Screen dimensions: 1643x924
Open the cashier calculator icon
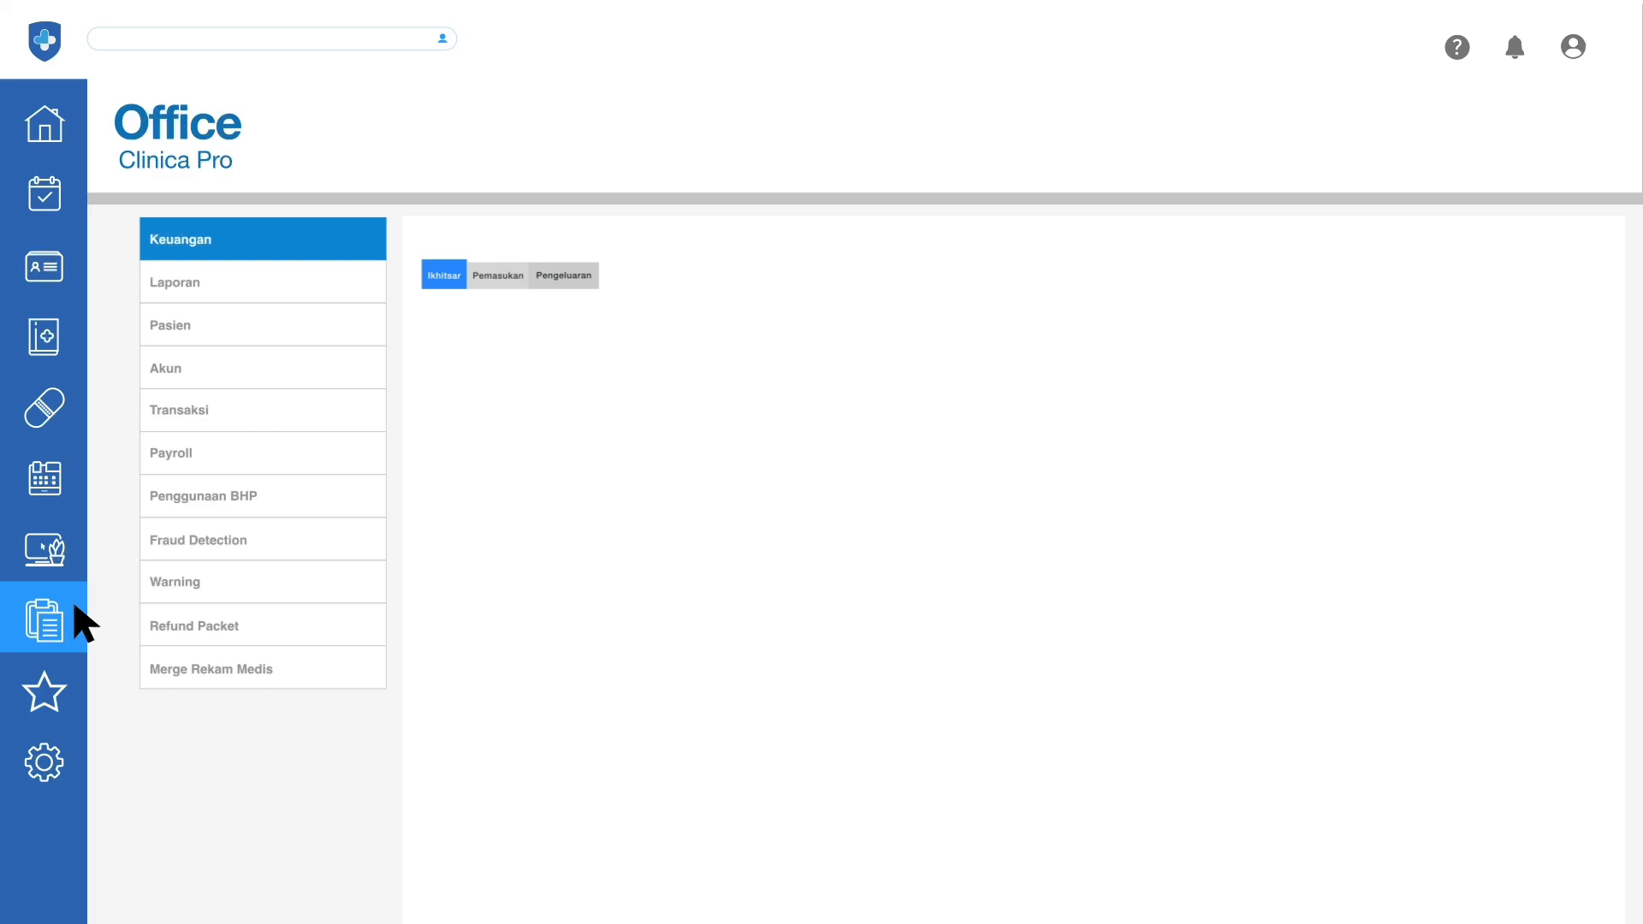pyautogui.click(x=44, y=478)
